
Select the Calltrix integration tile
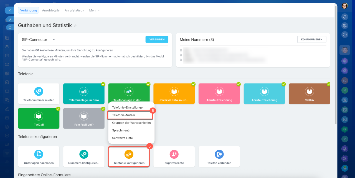tap(309, 94)
